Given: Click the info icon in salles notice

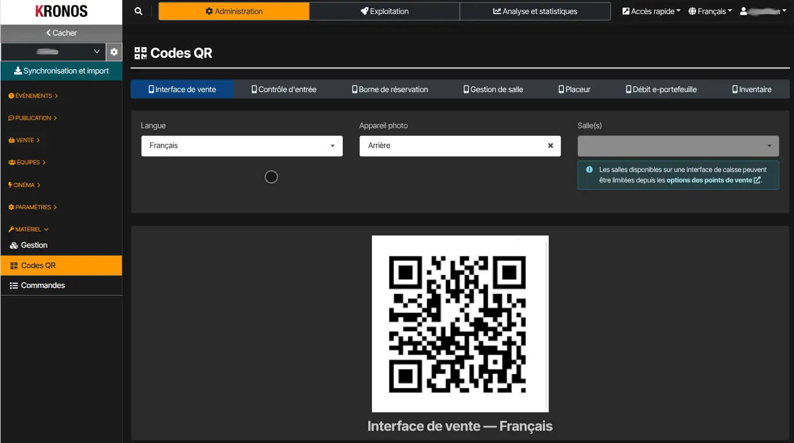Looking at the screenshot, I should coord(589,170).
